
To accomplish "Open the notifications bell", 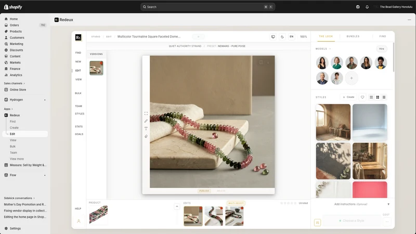I will click(x=367, y=7).
